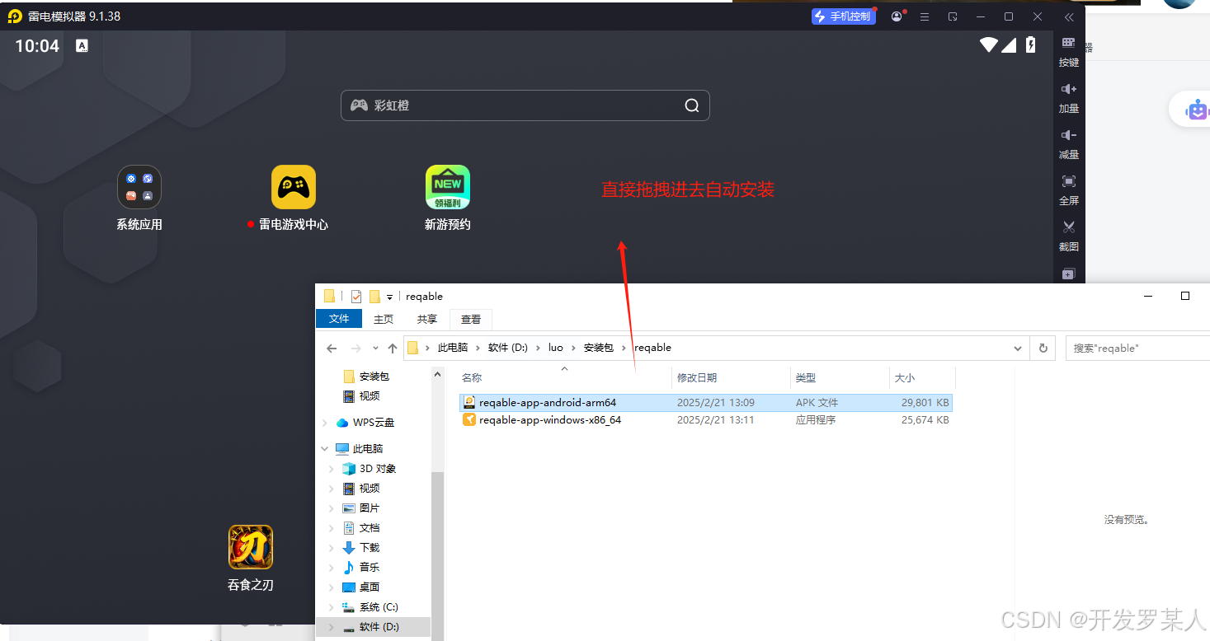
Task: Select 视频 under quick access near 安装包
Action: click(x=370, y=396)
